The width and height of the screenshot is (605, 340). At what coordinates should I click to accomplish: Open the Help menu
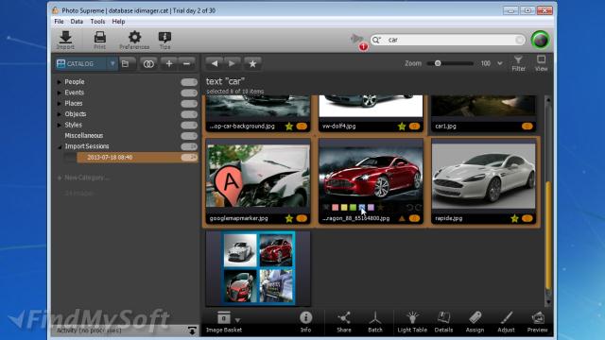118,22
